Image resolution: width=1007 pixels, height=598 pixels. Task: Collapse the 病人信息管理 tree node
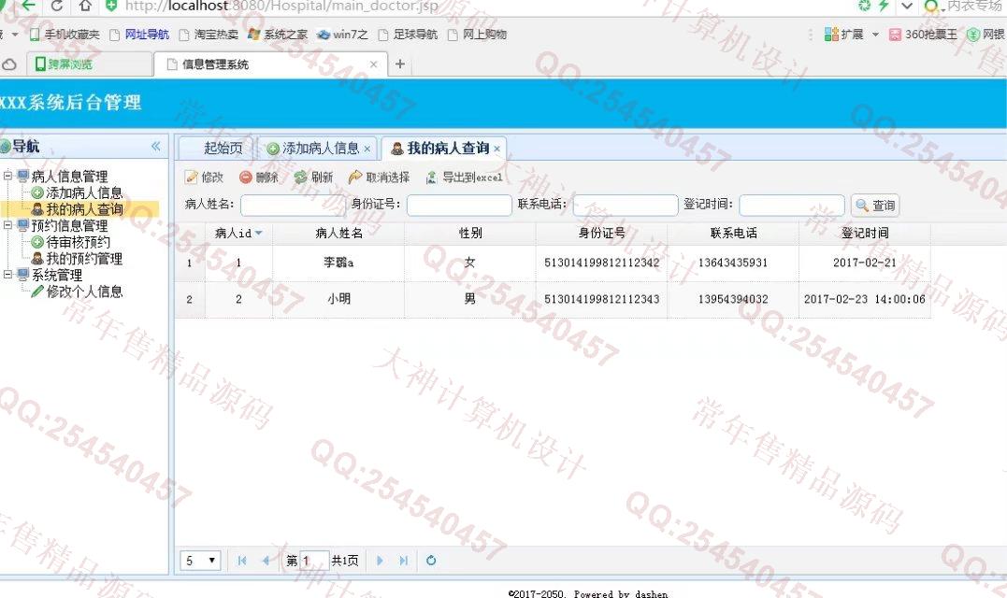pos(7,175)
